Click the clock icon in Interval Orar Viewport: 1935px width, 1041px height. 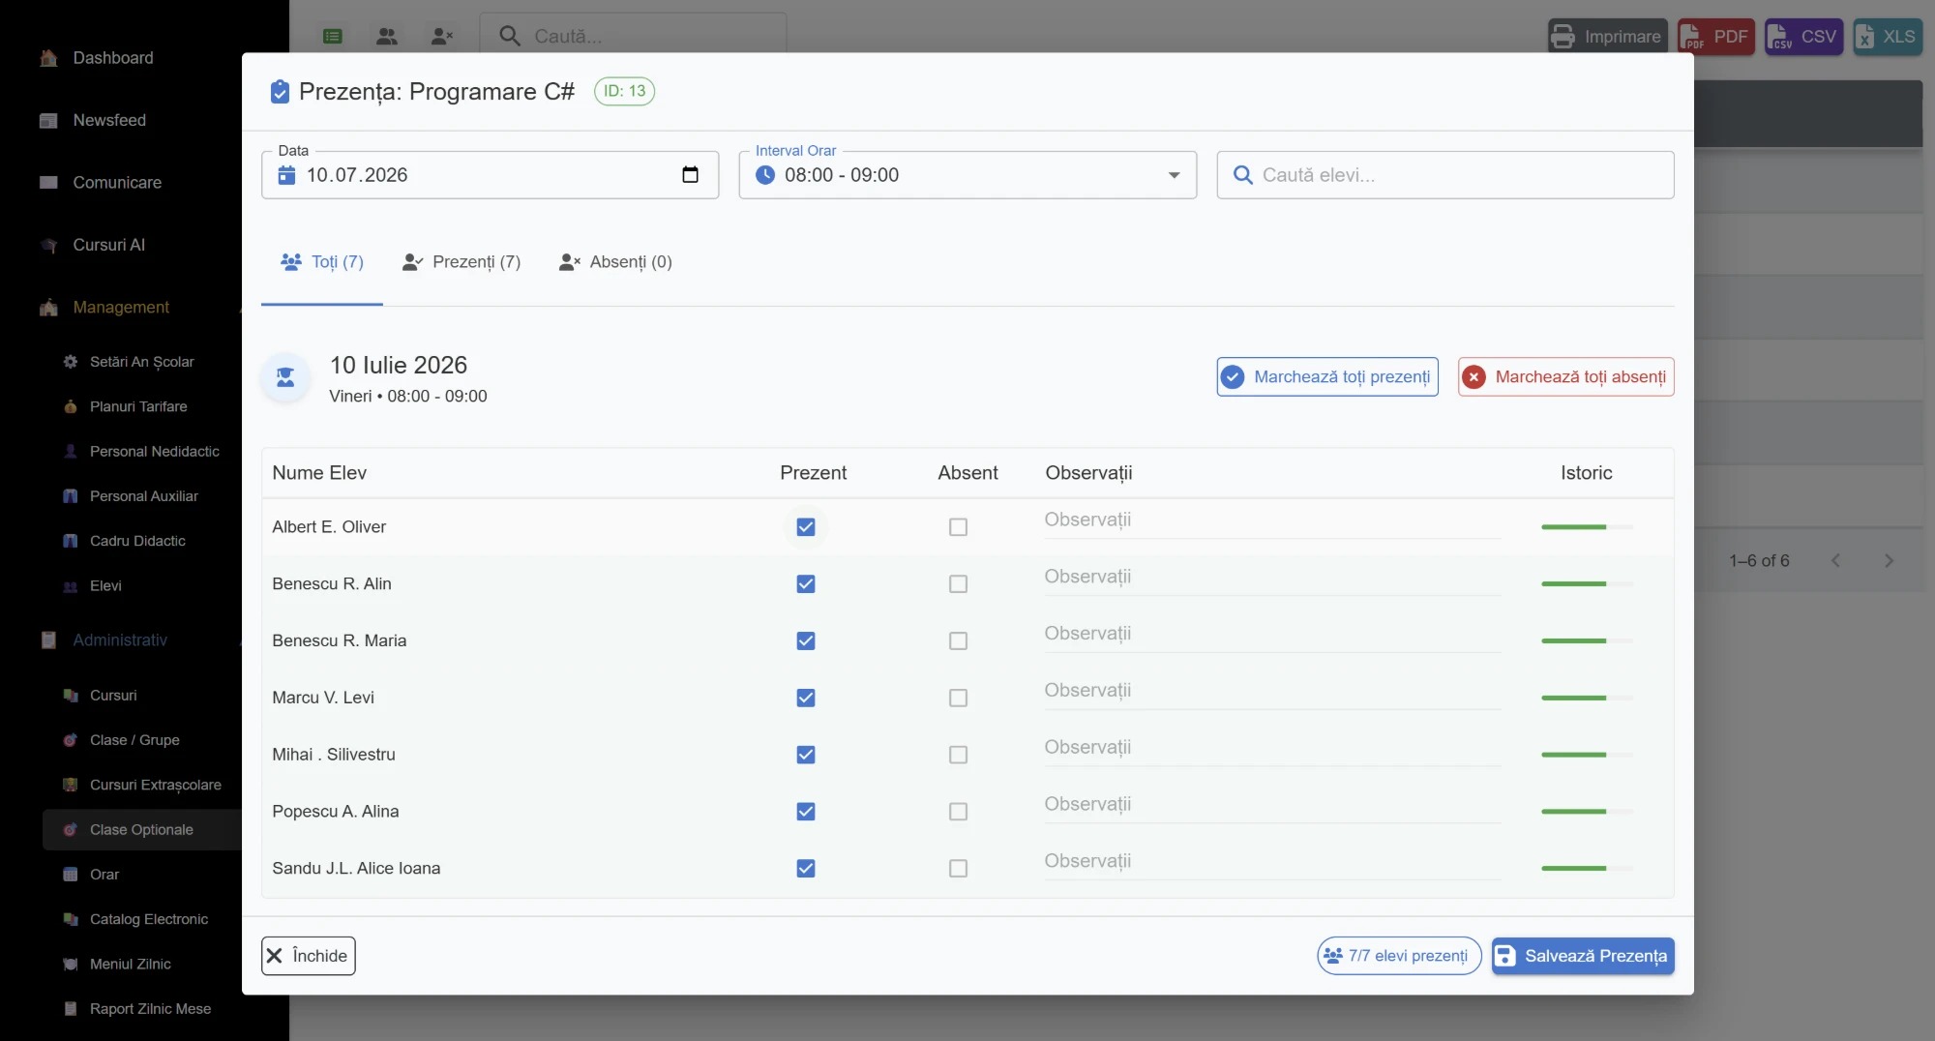[765, 175]
